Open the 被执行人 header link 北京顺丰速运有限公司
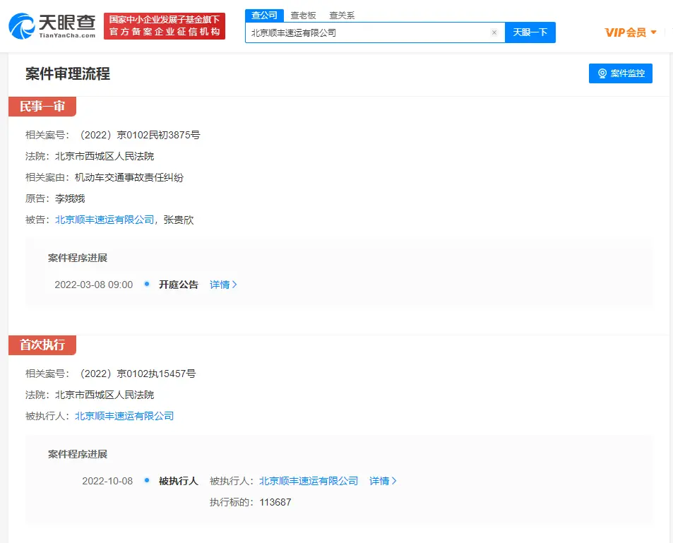This screenshot has width=673, height=543. (x=124, y=416)
